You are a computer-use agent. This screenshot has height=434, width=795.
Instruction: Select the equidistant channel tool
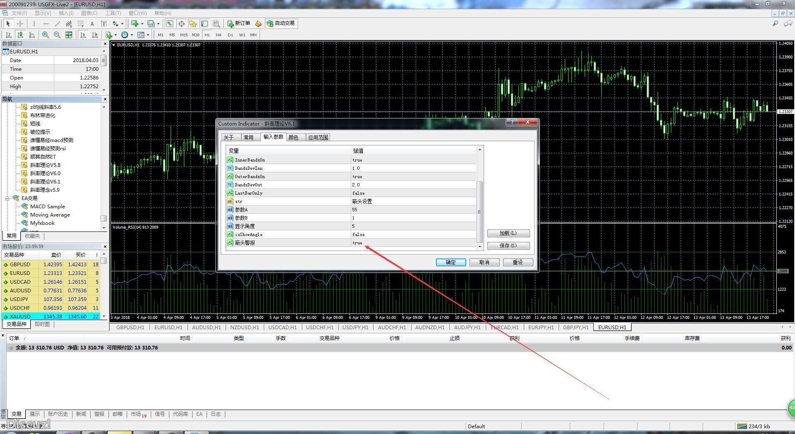pos(69,24)
